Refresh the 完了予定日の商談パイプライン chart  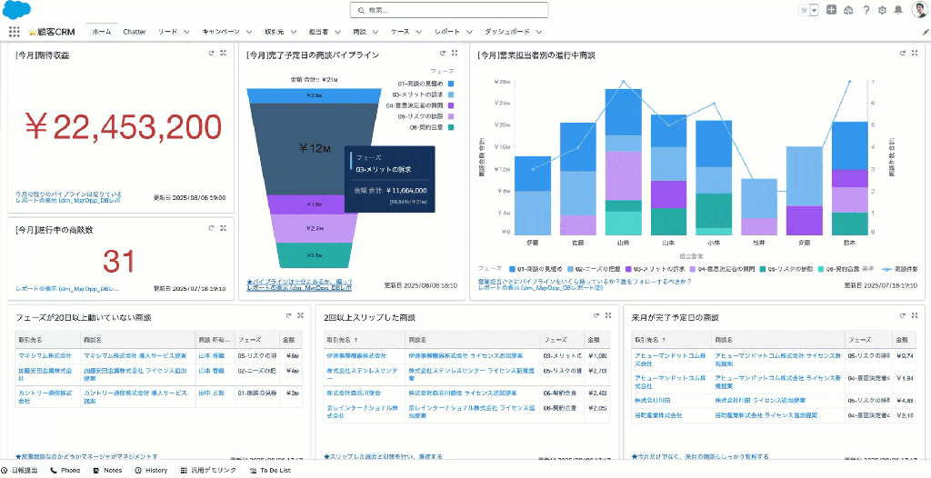point(442,54)
